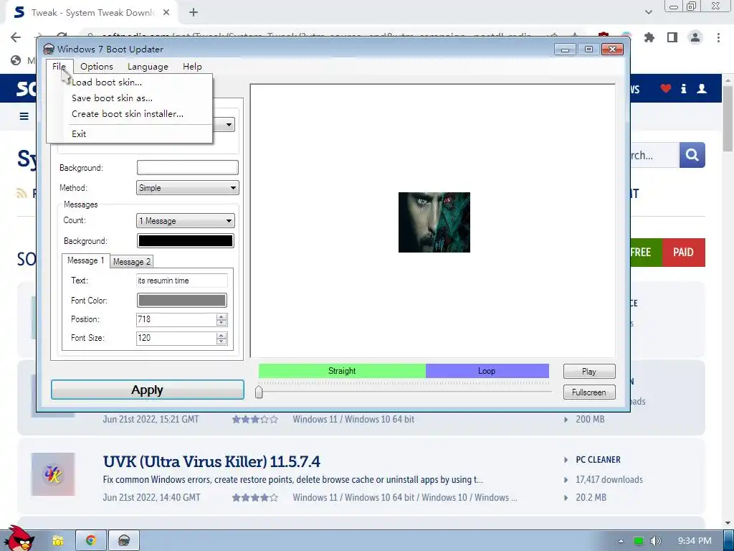The width and height of the screenshot is (734, 551).
Task: Open the volume speaker tray icon
Action: point(656,541)
